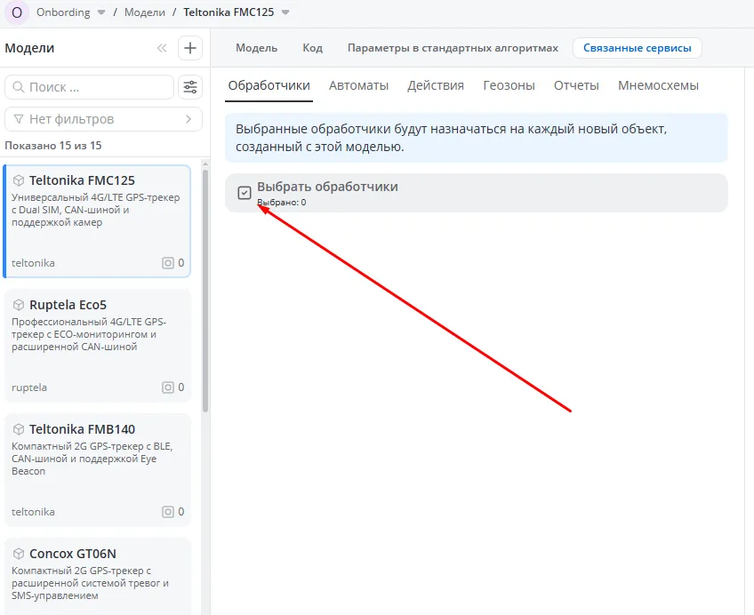Go to "Модели" breadcrumb link
Screen dimensions: 754x615
[145, 12]
